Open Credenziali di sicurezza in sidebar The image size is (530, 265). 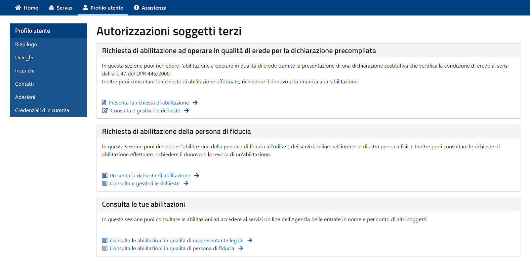click(x=49, y=110)
